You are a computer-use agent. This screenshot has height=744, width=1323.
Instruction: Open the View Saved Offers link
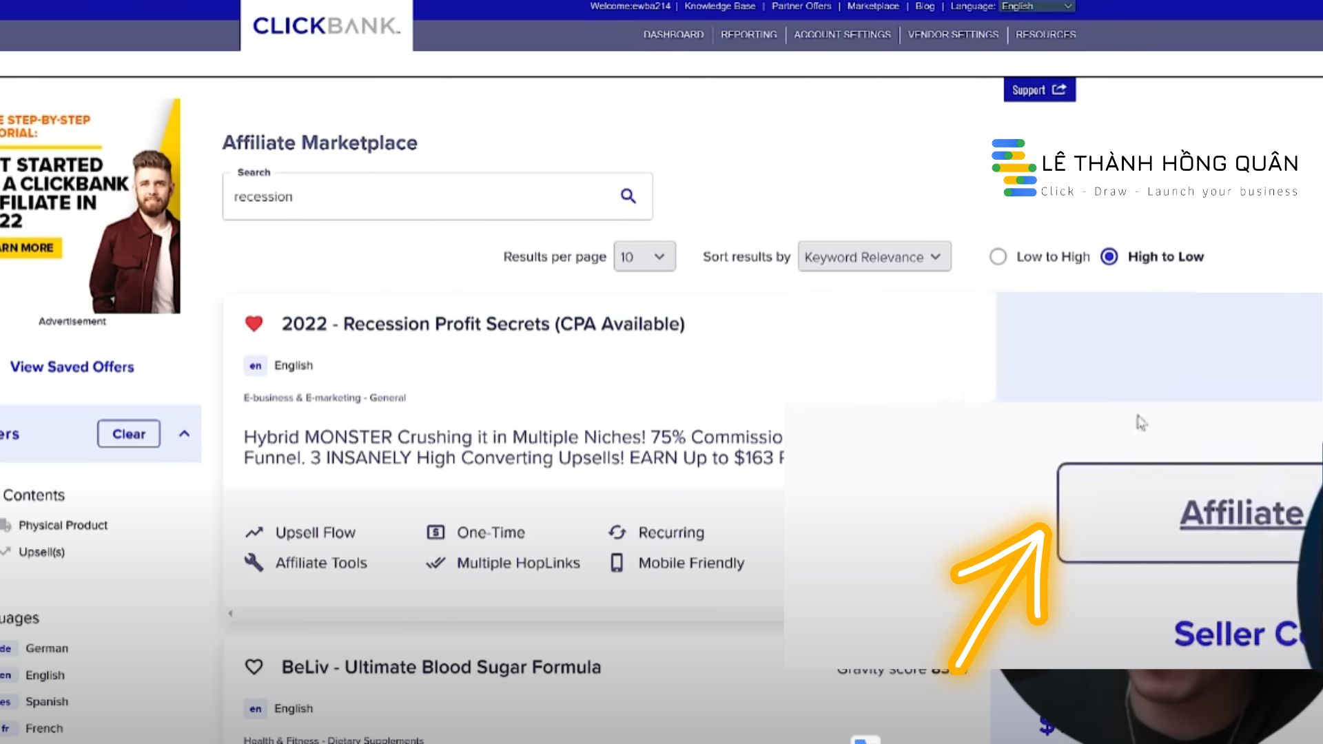(x=72, y=367)
